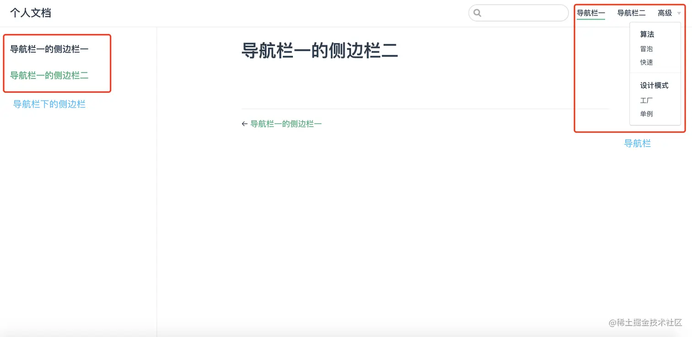Click the magnifier search icon
This screenshot has height=337, width=692.
pos(477,13)
